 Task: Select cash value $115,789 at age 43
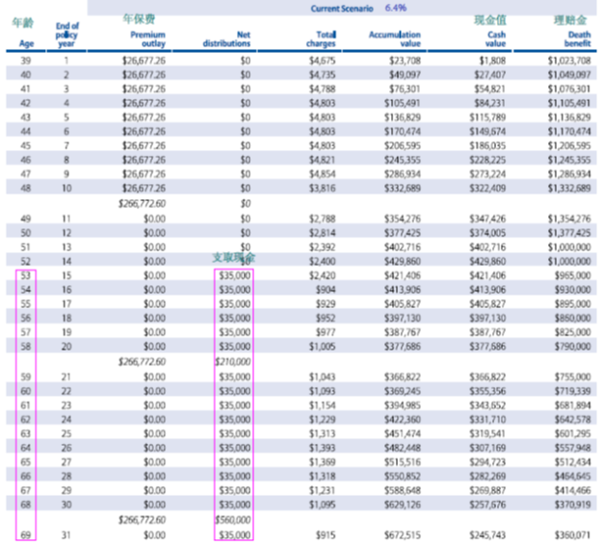pyautogui.click(x=488, y=117)
